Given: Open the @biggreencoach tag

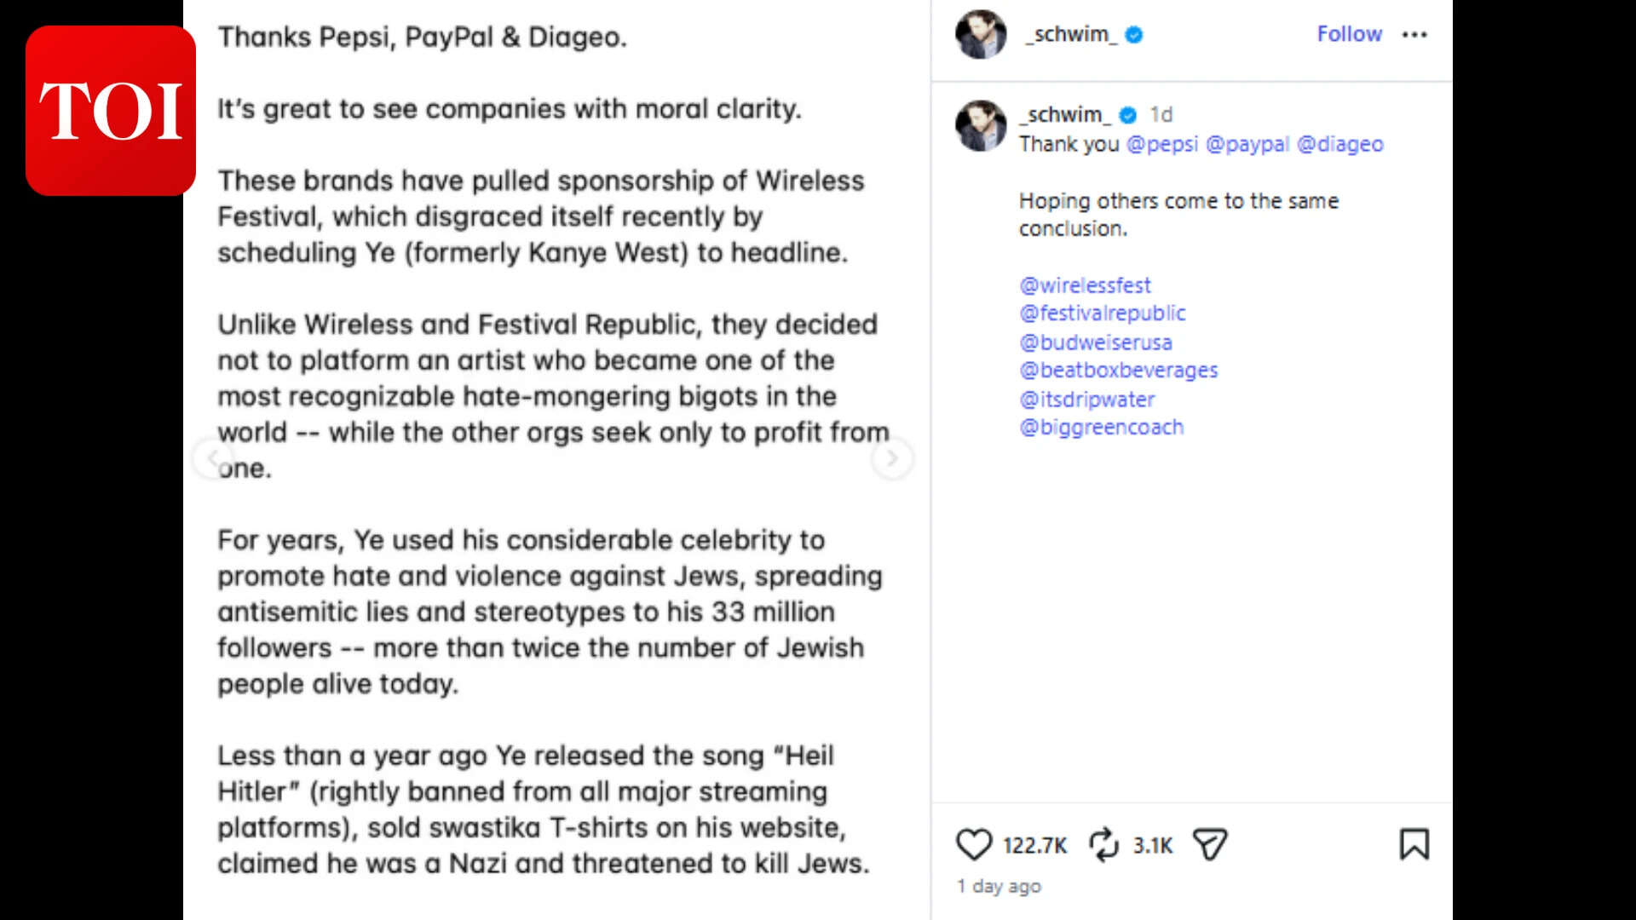Looking at the screenshot, I should point(1101,428).
